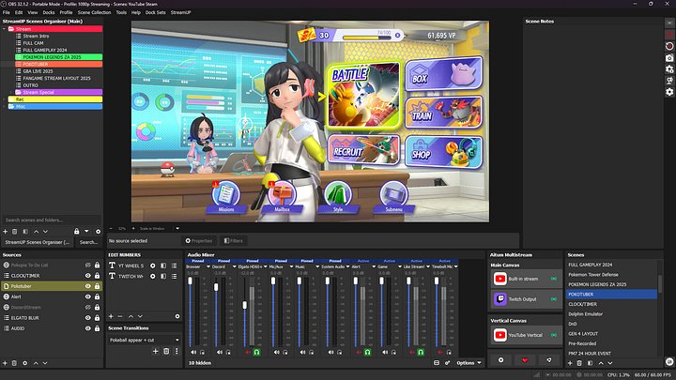Open Aitum Multistream settings gear button
This screenshot has width=676, height=380.
click(x=501, y=360)
